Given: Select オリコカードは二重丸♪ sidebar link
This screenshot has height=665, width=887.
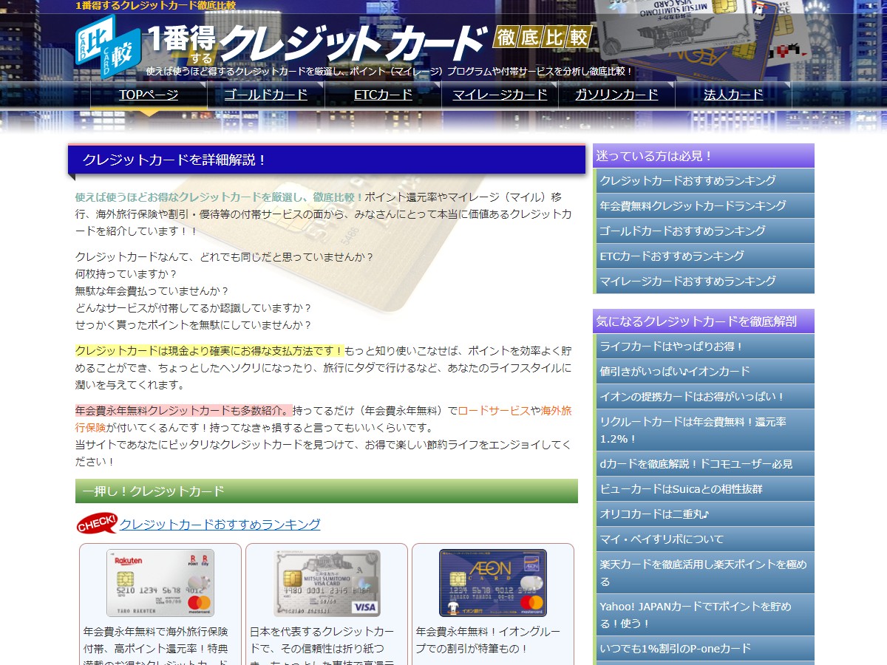Looking at the screenshot, I should pyautogui.click(x=704, y=514).
